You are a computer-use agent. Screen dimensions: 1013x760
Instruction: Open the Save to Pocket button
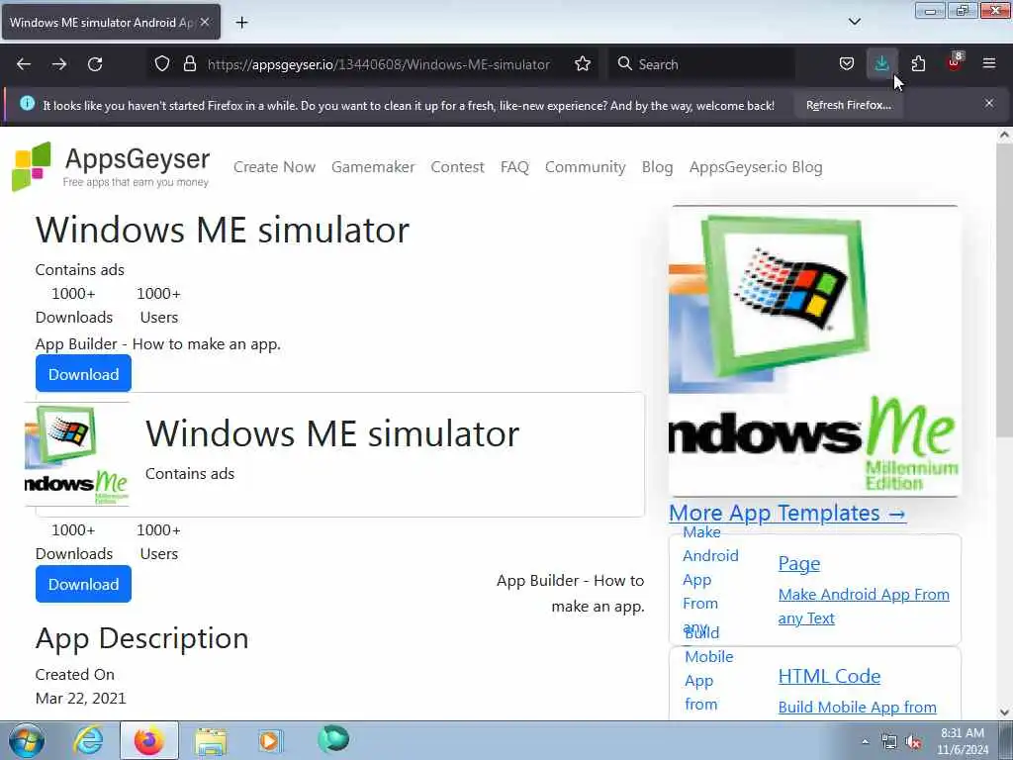(x=847, y=64)
